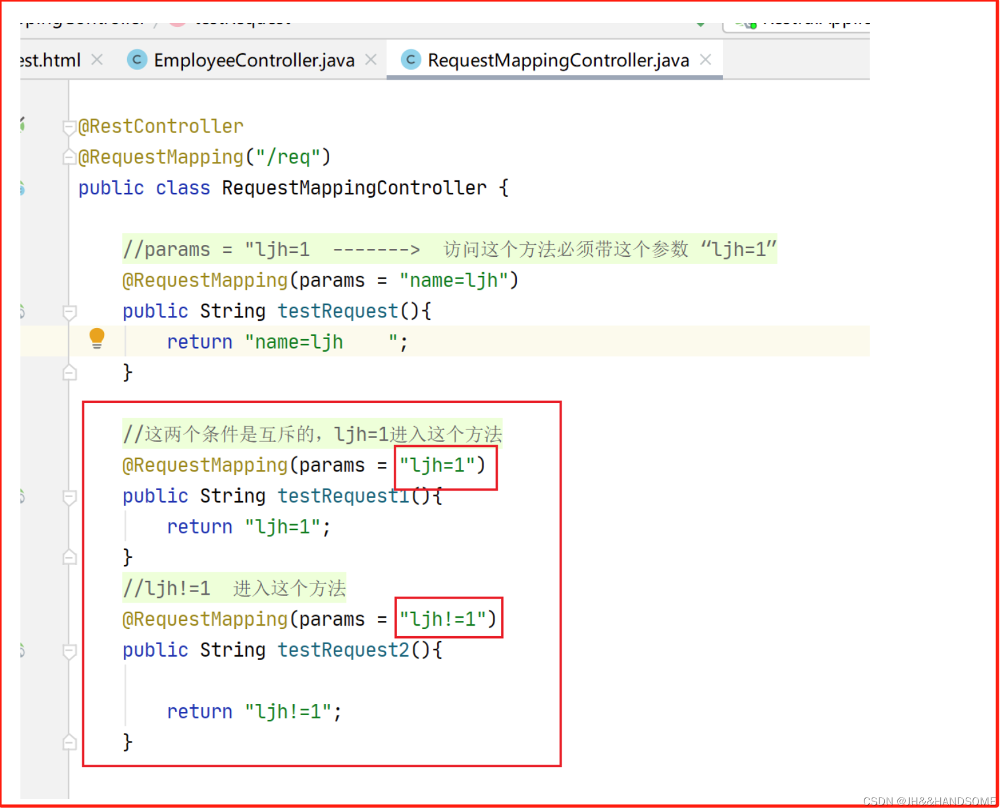
Task: Click fold end marker of testRequest()
Action: [69, 373]
